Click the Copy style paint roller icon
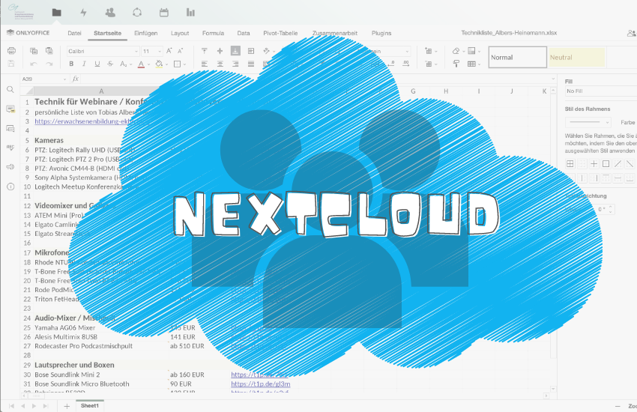637x412 pixels. click(x=456, y=64)
